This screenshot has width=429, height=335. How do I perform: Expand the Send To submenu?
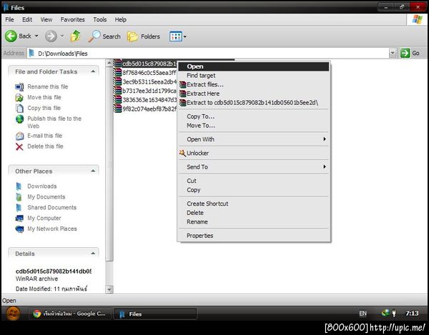tap(325, 166)
